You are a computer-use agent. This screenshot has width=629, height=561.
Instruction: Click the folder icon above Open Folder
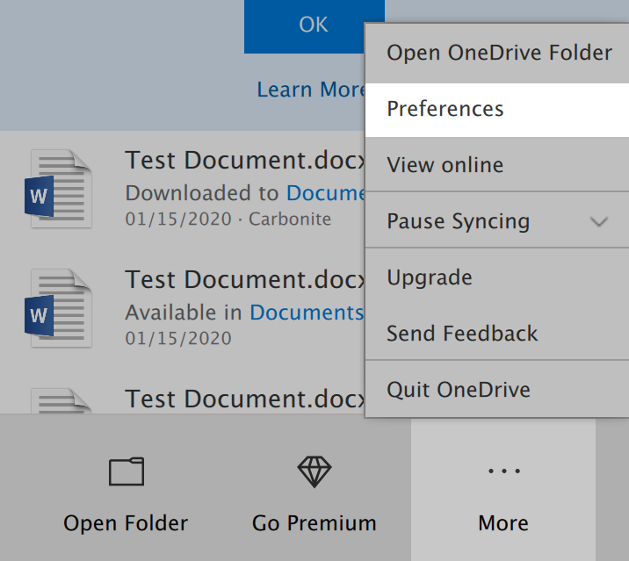click(x=126, y=472)
